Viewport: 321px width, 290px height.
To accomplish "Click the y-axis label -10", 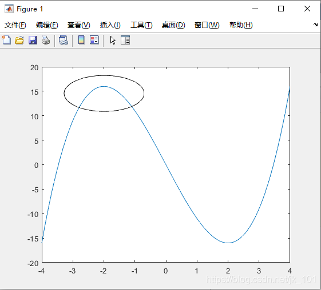I will [x=33, y=215].
